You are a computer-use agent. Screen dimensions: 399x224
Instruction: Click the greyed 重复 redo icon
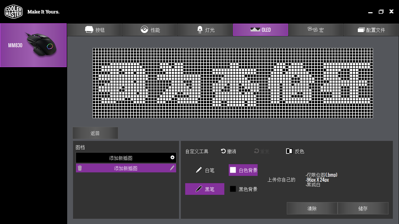pos(257,151)
